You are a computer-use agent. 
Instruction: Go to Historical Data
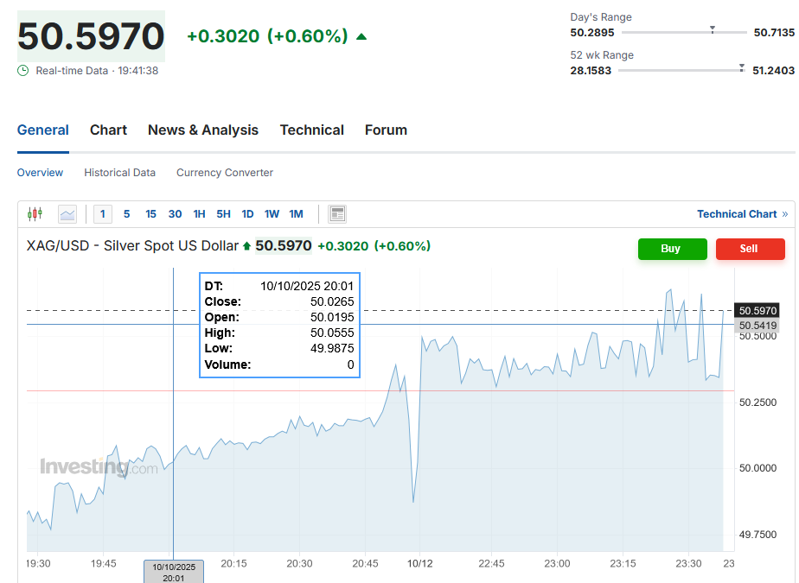click(x=119, y=173)
